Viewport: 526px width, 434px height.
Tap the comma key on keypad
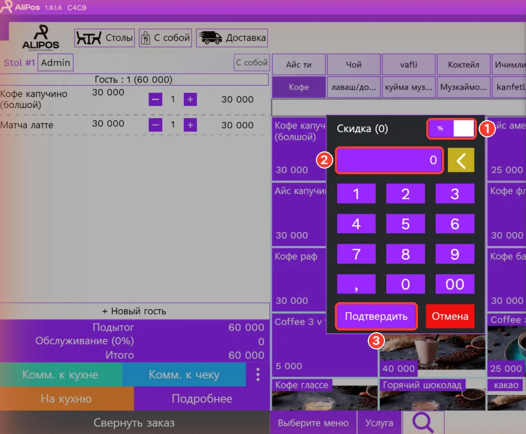[356, 284]
